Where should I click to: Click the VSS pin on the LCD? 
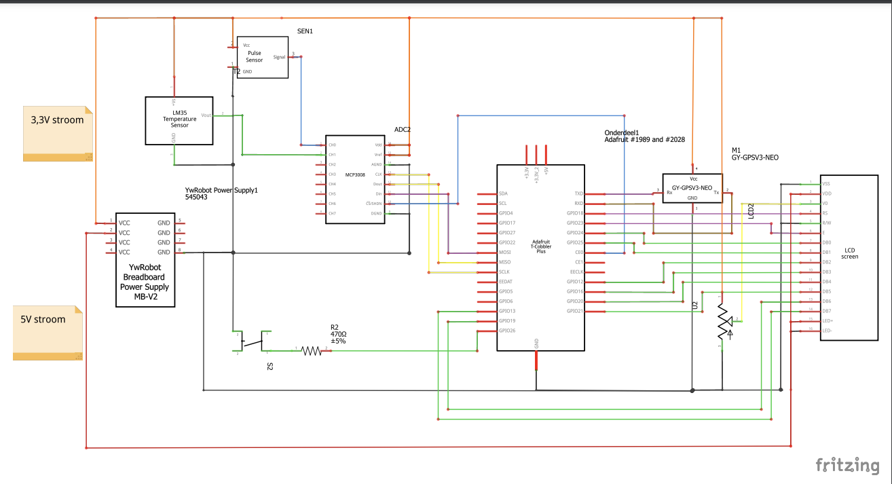click(x=811, y=183)
